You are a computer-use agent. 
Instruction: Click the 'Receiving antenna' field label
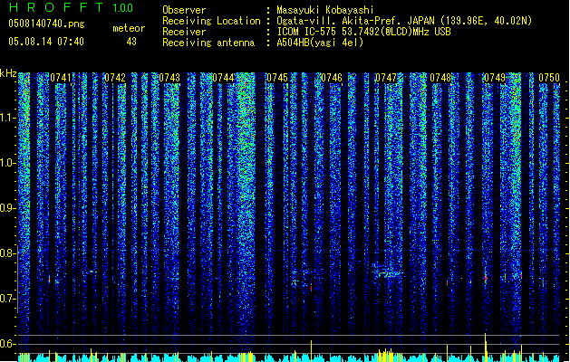208,43
